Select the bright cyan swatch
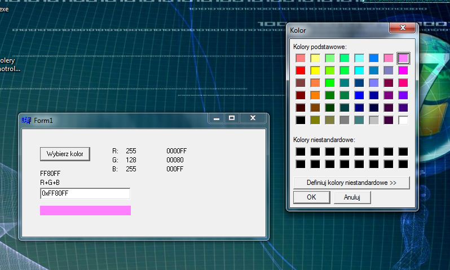 [x=359, y=70]
